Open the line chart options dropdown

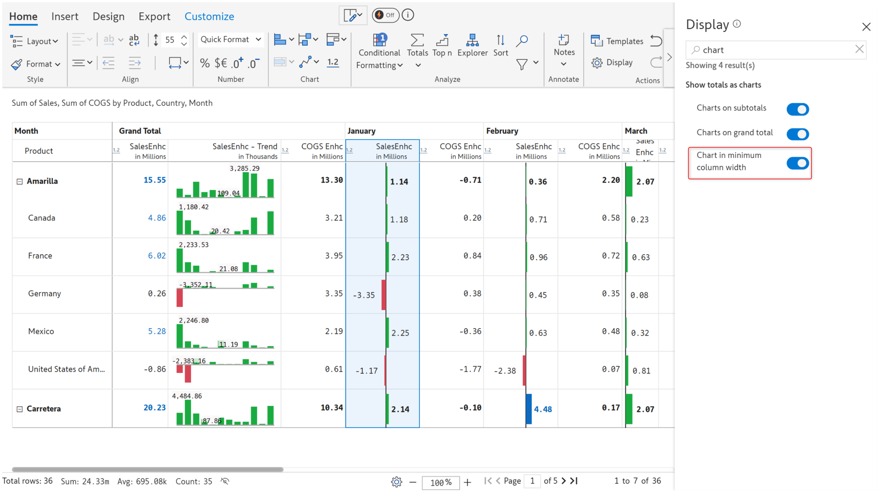309,62
